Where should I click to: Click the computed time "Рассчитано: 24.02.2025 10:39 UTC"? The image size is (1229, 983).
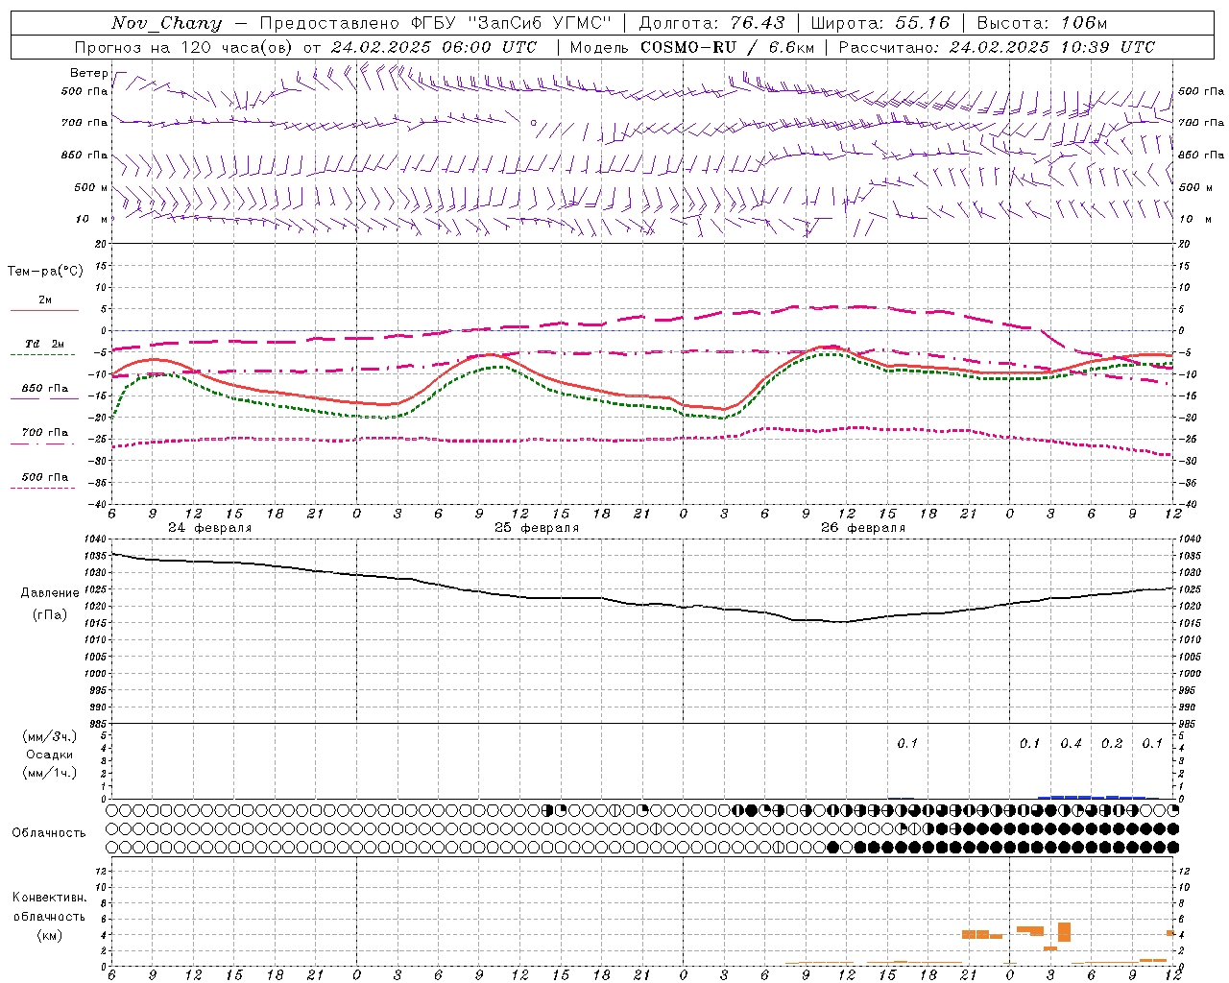[997, 47]
